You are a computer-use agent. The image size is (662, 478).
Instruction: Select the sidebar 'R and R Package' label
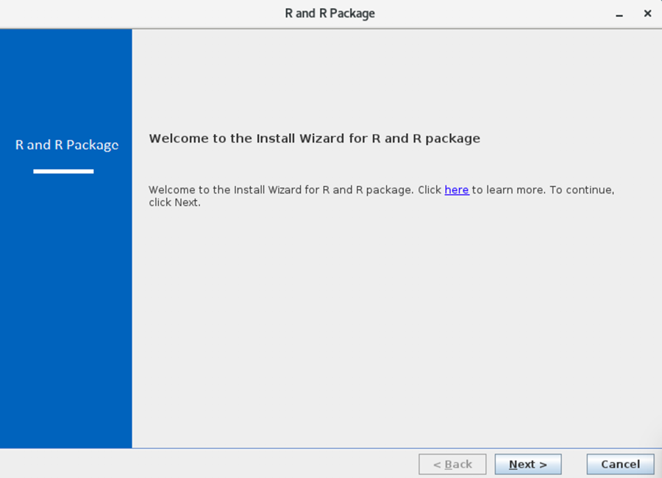(x=67, y=145)
